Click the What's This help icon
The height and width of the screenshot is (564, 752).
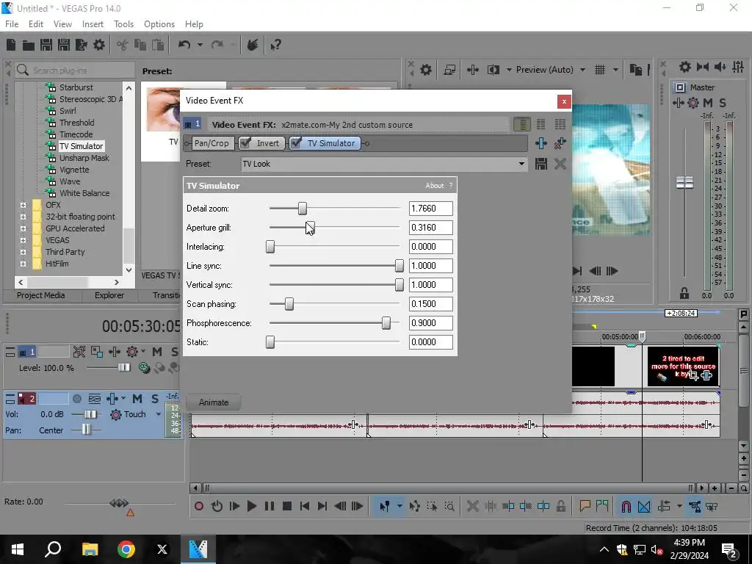pyautogui.click(x=275, y=45)
